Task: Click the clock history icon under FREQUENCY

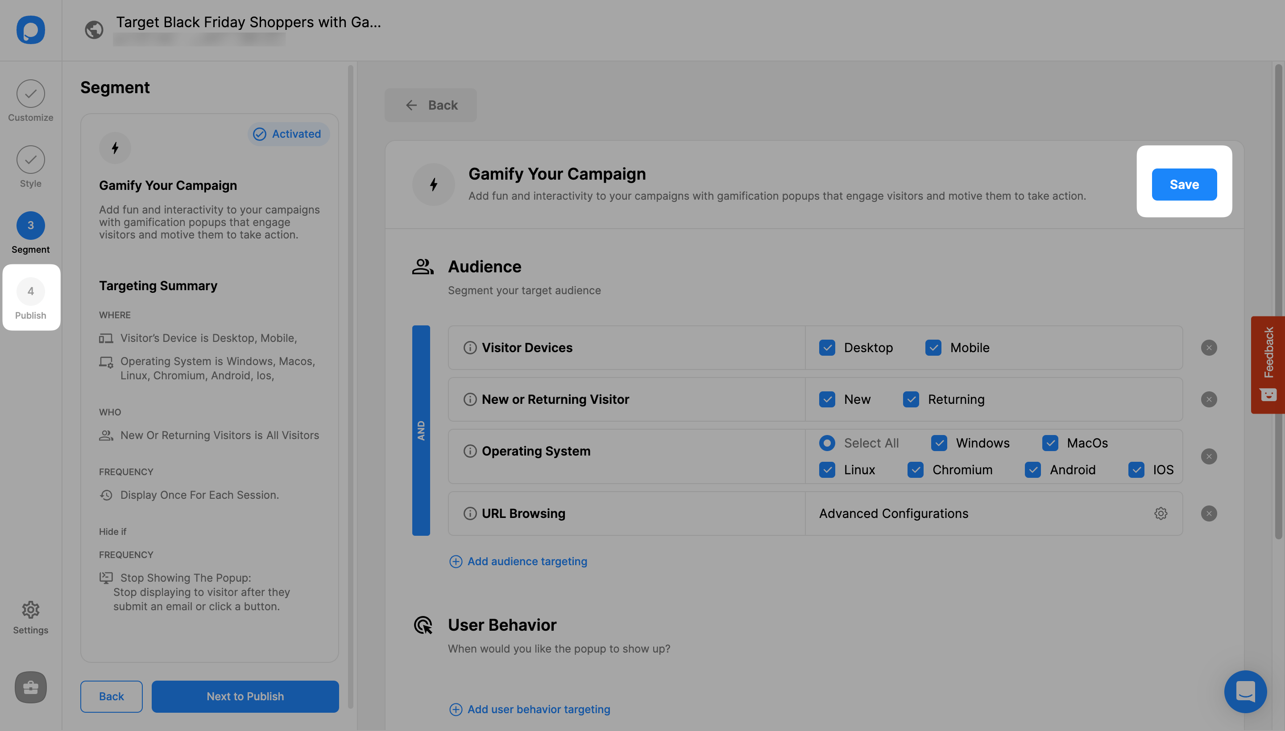Action: (x=106, y=495)
